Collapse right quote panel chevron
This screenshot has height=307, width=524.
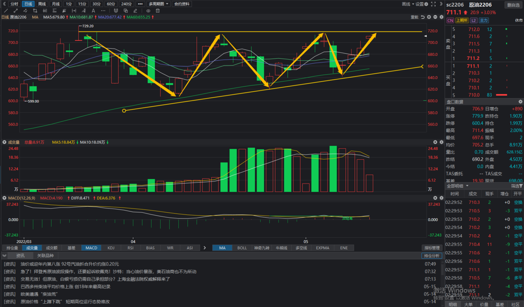441,4
